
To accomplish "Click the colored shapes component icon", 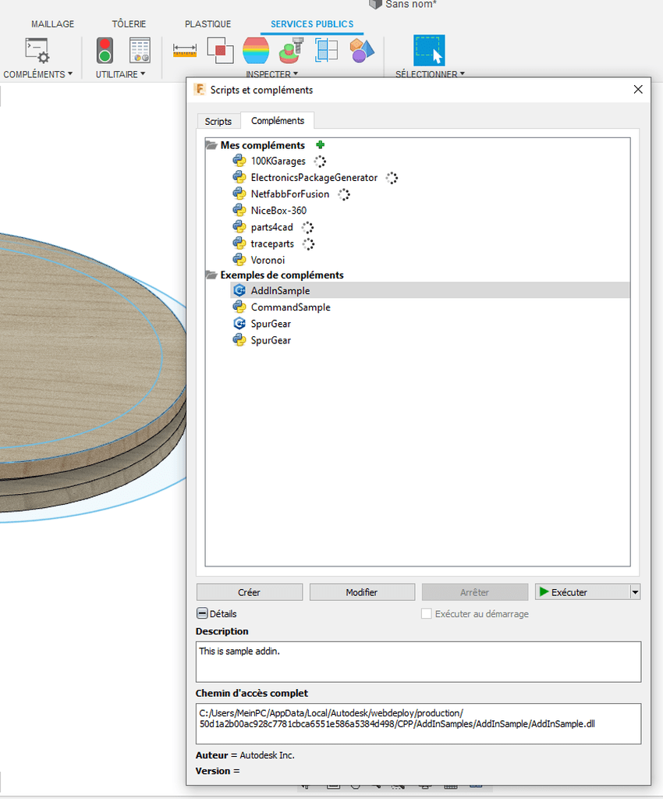I will coord(362,51).
